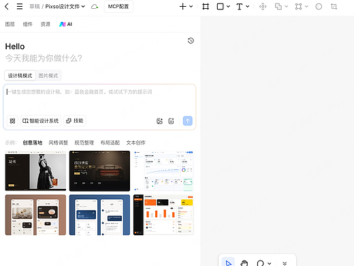Viewport: 354px width, 266px height.
Task: Click the component creation icon
Action: coord(263,6)
